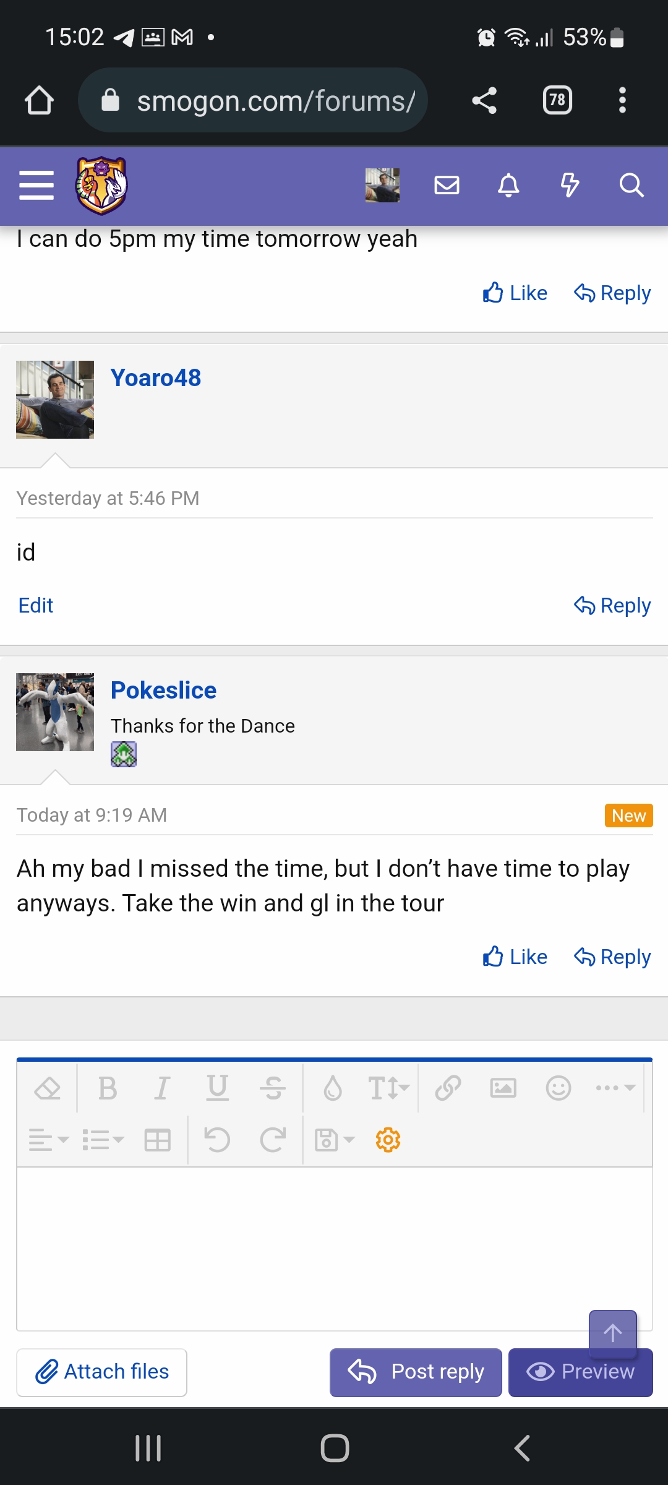Open the browser tabs switcher showing 78
668x1485 pixels.
click(557, 100)
